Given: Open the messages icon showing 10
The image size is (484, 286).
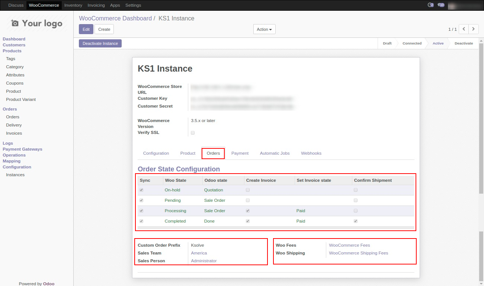Looking at the screenshot, I should [x=441, y=5].
